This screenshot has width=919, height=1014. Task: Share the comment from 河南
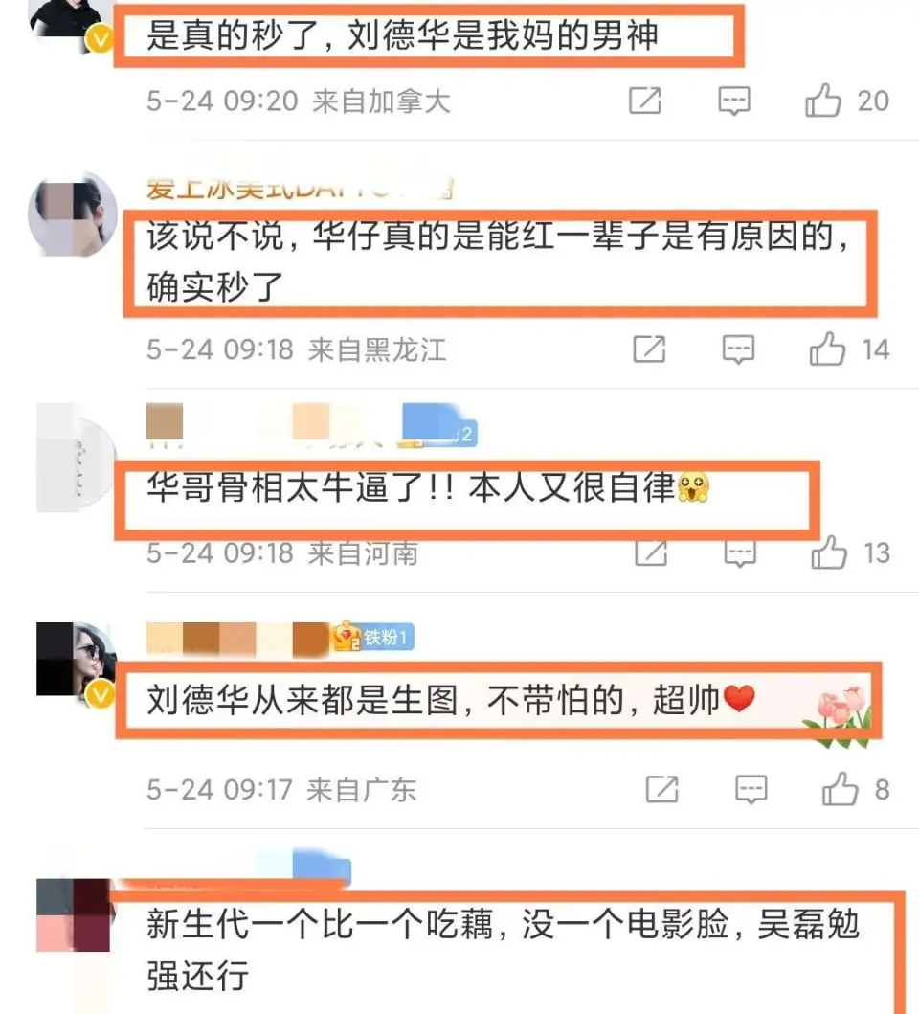[651, 553]
